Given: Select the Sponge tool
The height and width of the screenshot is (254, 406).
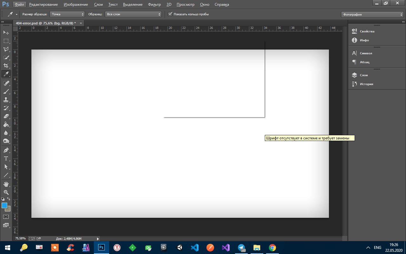Looking at the screenshot, I should point(6,141).
